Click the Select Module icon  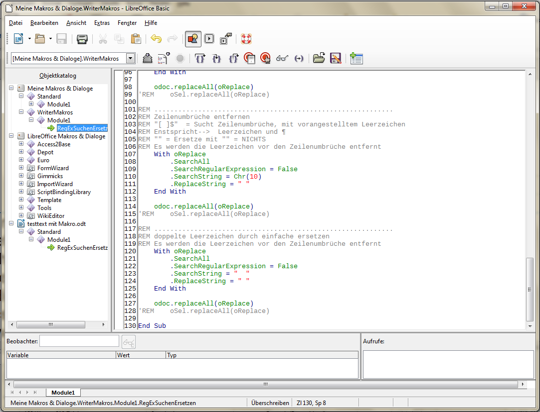(x=225, y=39)
